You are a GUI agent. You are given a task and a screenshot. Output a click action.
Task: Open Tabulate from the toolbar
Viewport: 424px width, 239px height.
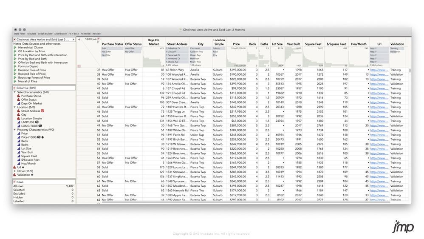click(31, 34)
